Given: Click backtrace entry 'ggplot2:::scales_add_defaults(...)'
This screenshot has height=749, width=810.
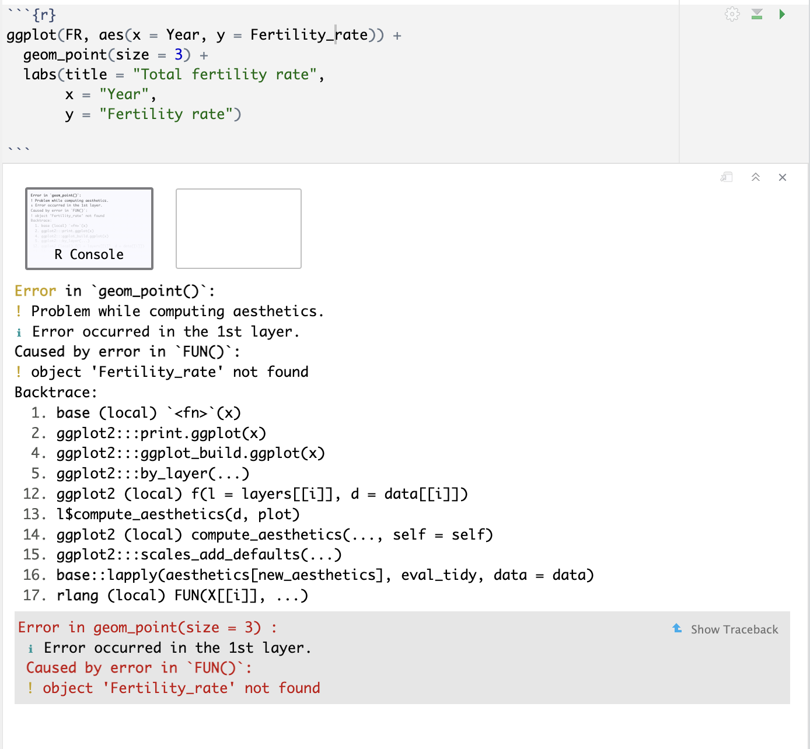Looking at the screenshot, I should tap(199, 555).
